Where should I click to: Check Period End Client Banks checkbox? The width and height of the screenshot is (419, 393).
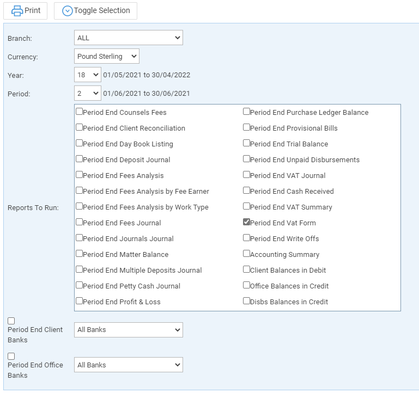11,321
